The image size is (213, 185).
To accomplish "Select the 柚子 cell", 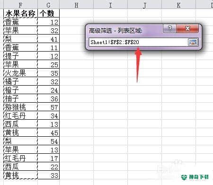I will pyautogui.click(x=20, y=98).
